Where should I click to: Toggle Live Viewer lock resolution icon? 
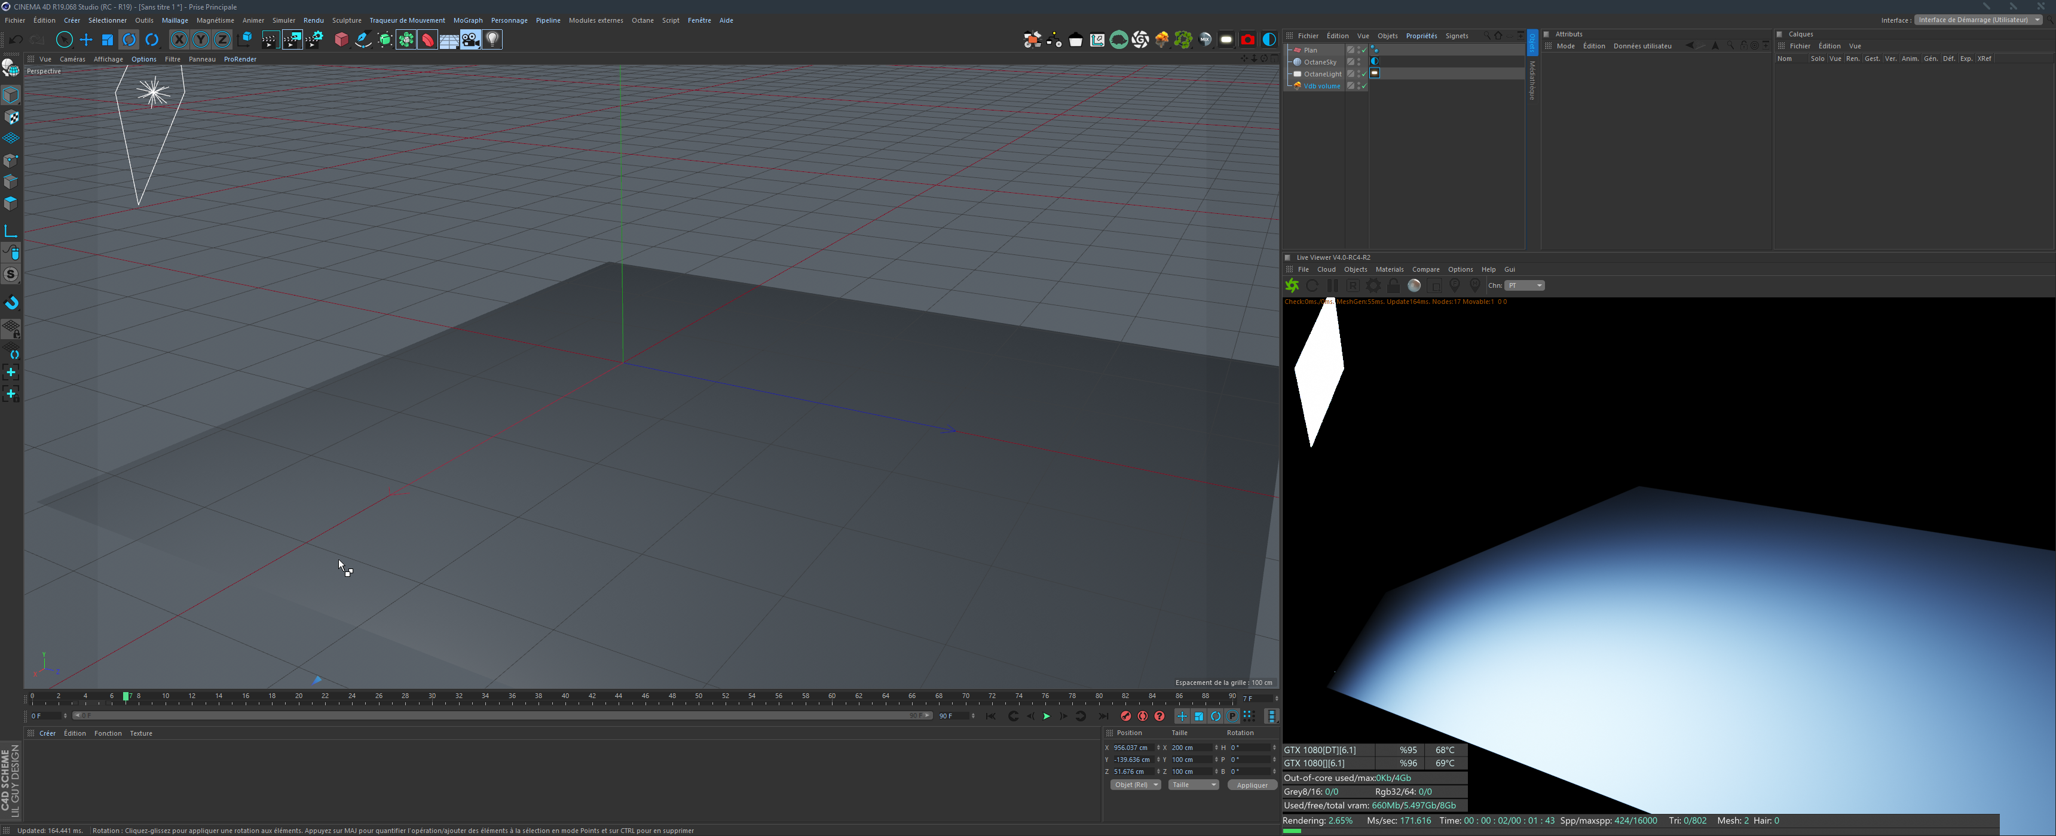[1393, 285]
